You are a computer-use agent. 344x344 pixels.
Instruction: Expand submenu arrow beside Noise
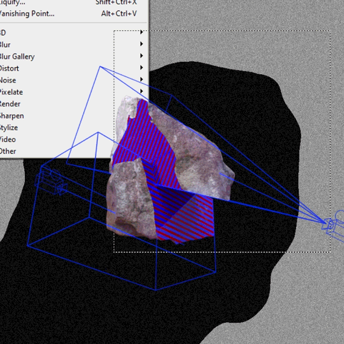click(x=141, y=80)
